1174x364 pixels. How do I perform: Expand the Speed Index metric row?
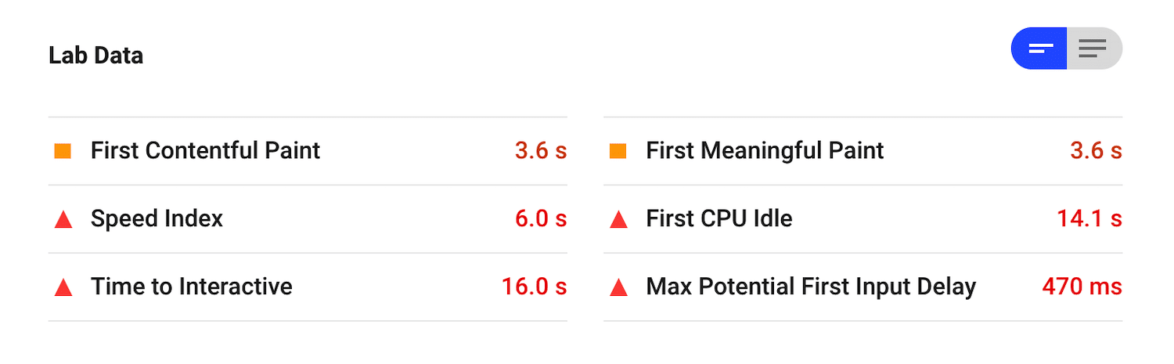coord(157,218)
